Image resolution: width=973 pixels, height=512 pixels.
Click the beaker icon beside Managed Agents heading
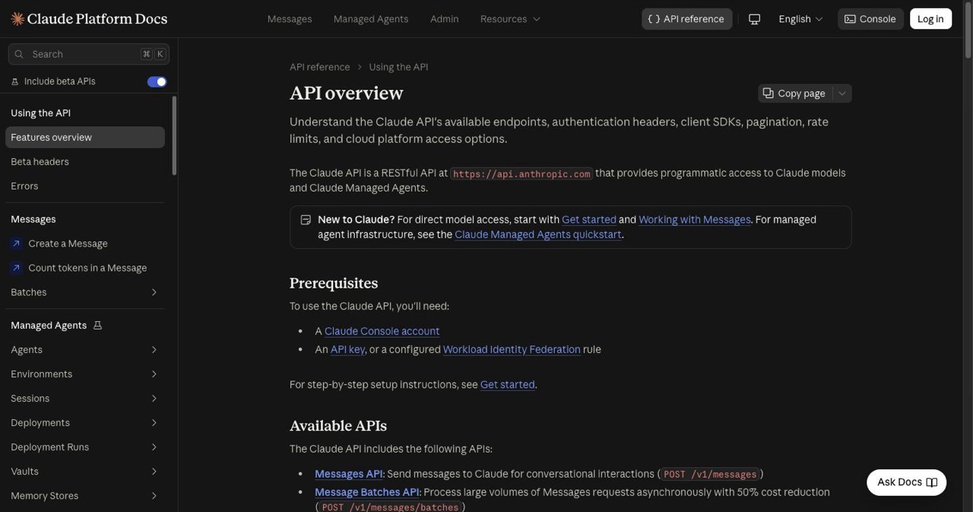97,326
